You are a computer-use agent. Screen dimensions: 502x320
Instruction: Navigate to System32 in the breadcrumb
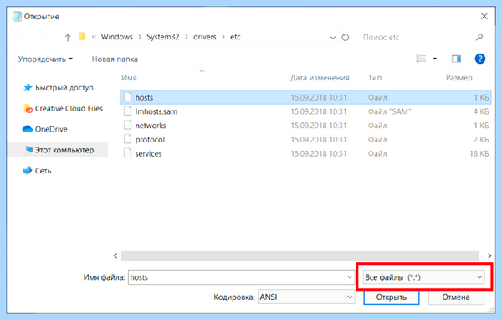point(163,37)
